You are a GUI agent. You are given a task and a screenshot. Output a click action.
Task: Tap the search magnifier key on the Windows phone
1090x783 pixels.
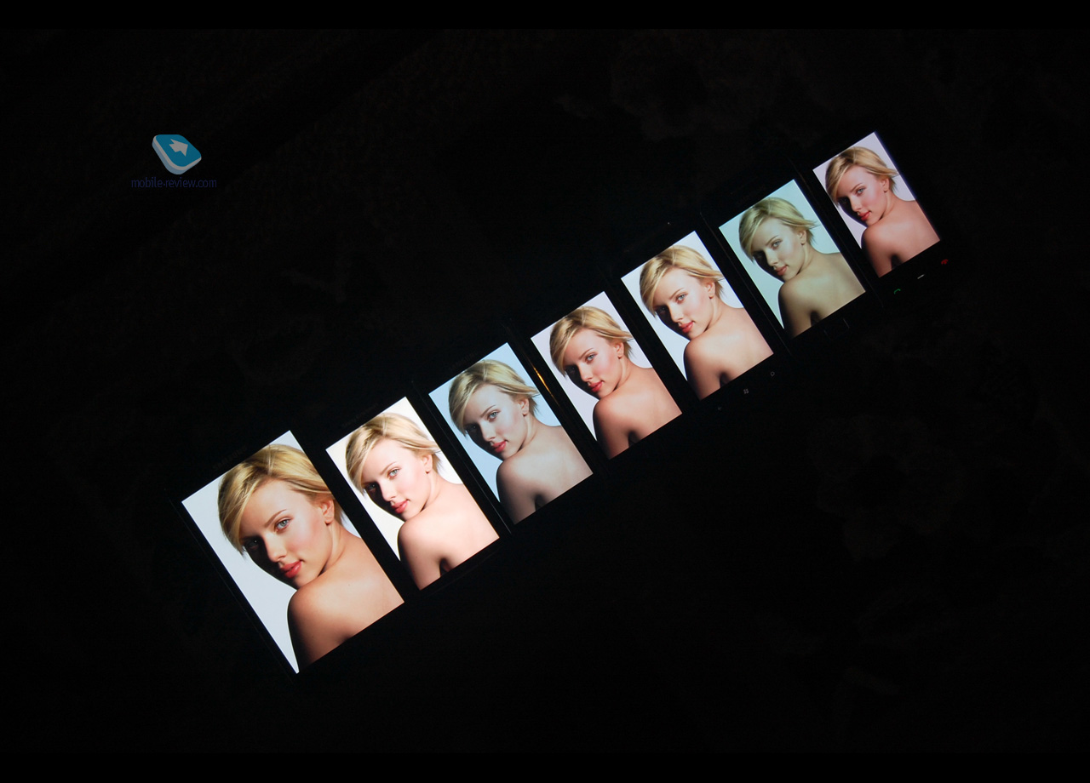pos(772,374)
